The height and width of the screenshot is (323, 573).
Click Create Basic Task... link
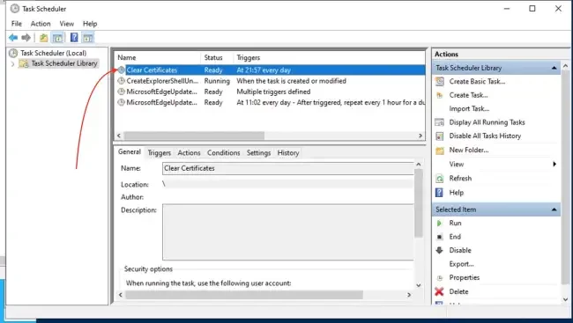tap(477, 81)
